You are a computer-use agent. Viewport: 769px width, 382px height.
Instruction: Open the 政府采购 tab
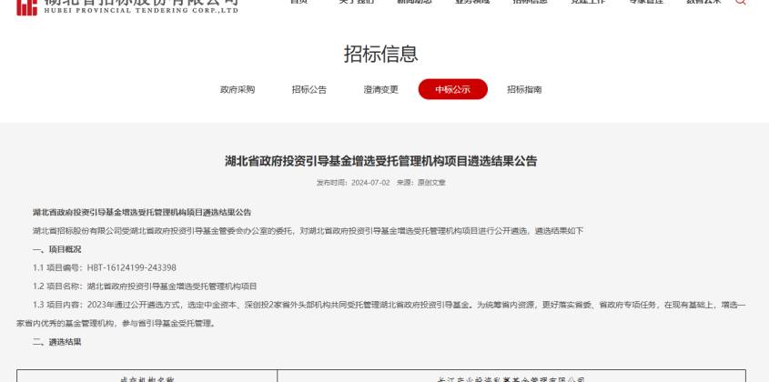click(238, 90)
